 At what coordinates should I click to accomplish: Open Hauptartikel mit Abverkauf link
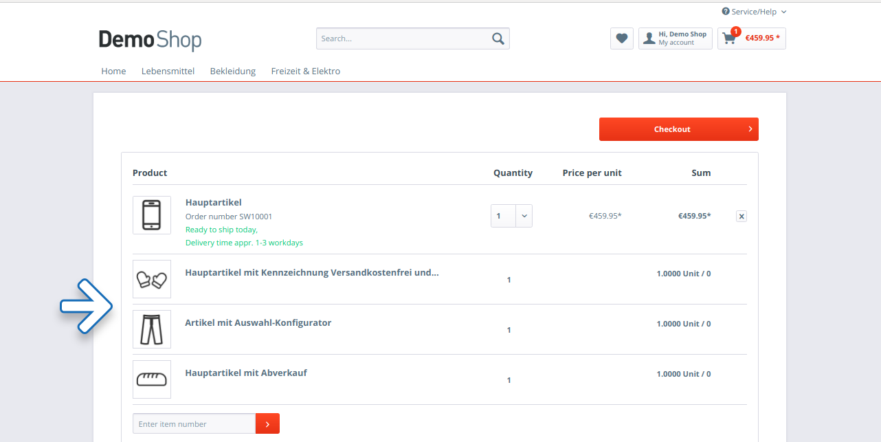(246, 373)
